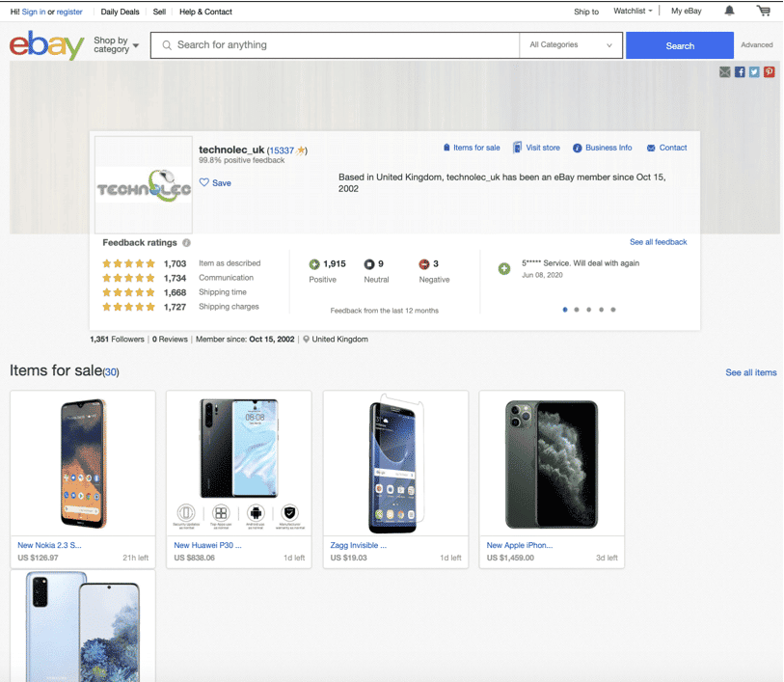Expand the Watchlist dropdown

pos(633,11)
